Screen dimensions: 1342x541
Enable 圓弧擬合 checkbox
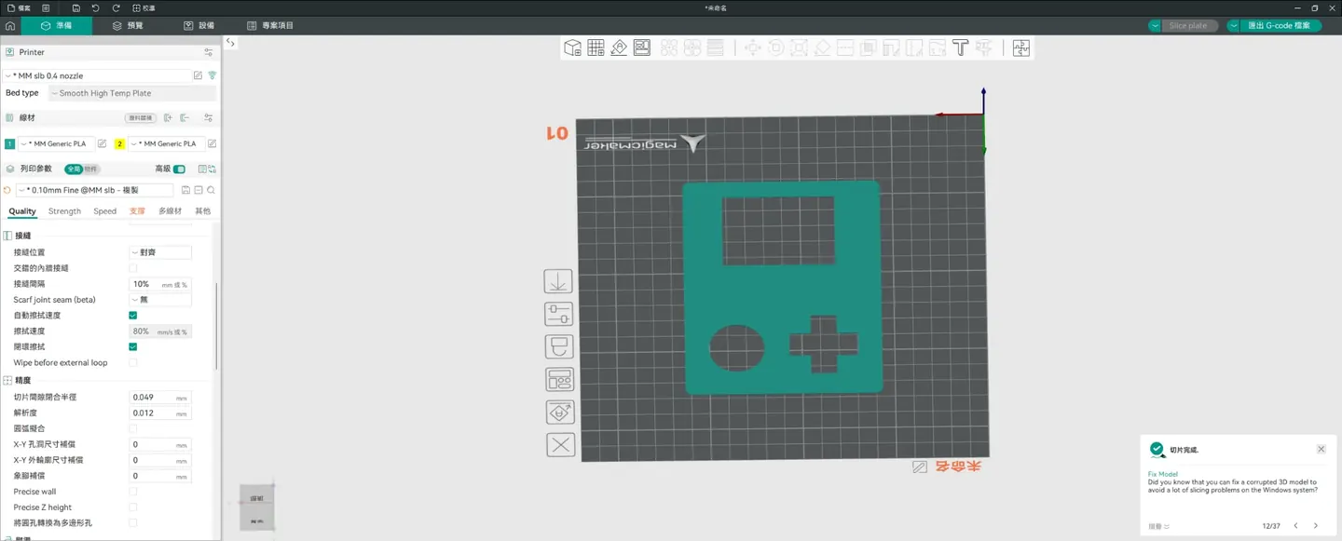pyautogui.click(x=132, y=428)
